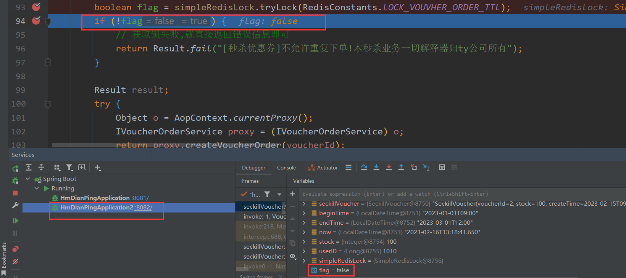Resume program with the green play icon
Image resolution: width=626 pixels, height=278 pixels.
pyautogui.click(x=15, y=220)
